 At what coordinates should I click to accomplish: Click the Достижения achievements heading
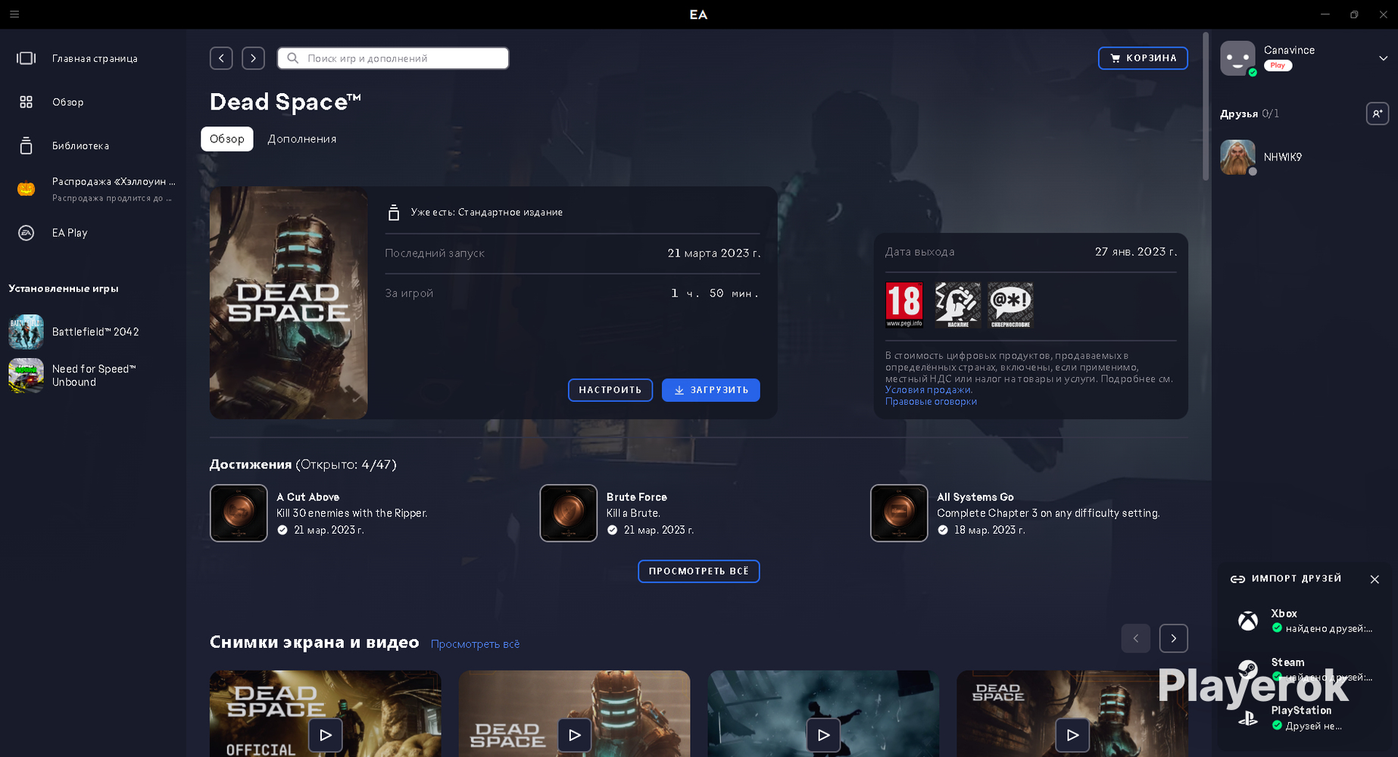251,465
